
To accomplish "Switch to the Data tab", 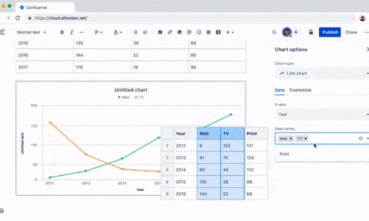I will pos(280,90).
